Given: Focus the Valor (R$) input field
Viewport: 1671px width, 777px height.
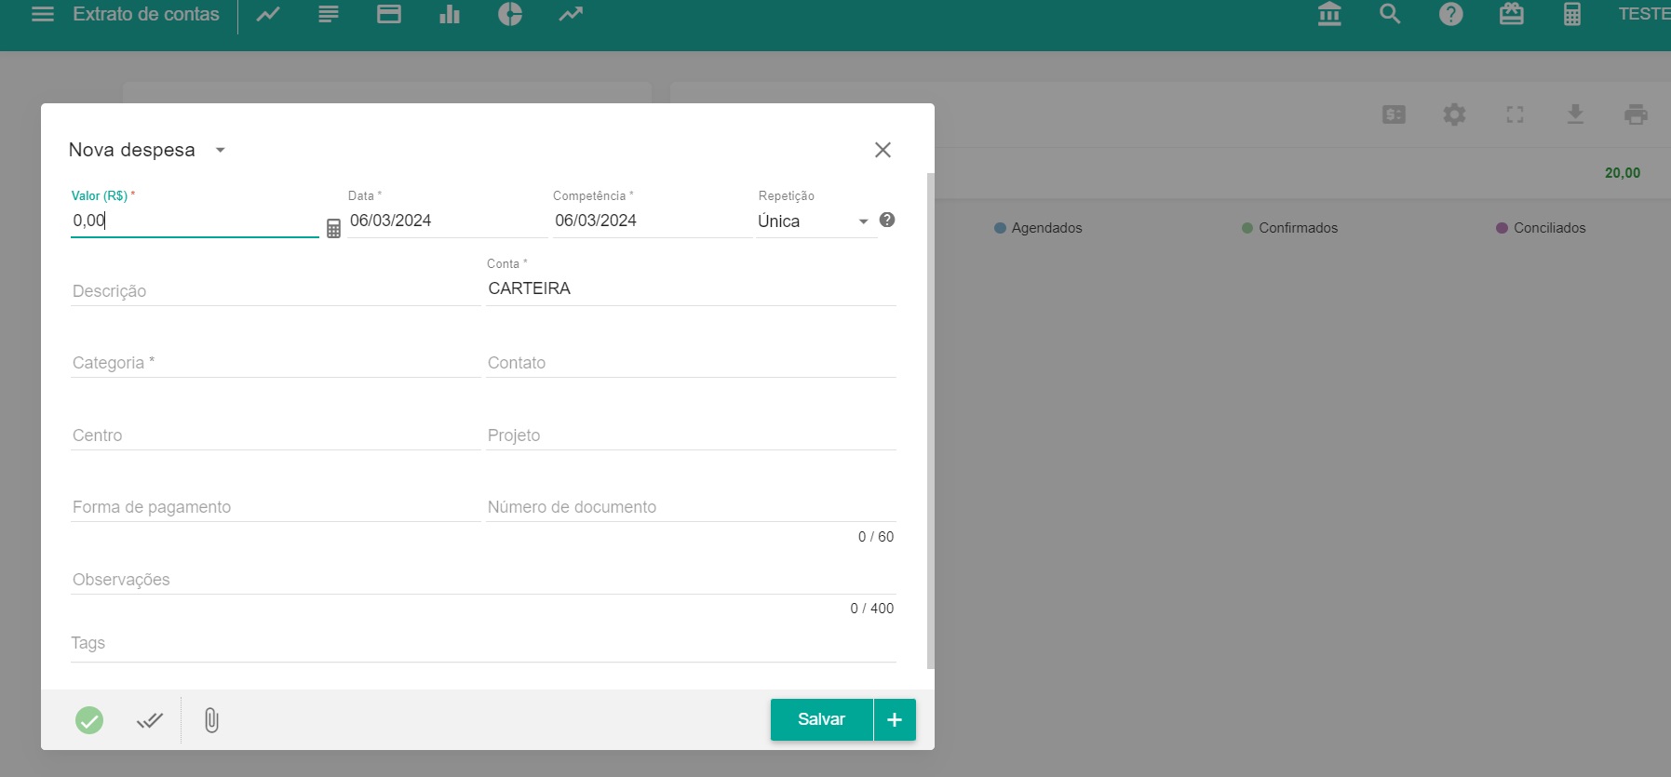Looking at the screenshot, I should click(195, 221).
